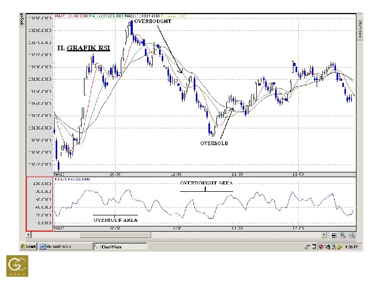378x283 pixels.
Task: Open the chart list icon beside zoom in
Action: tap(334, 235)
